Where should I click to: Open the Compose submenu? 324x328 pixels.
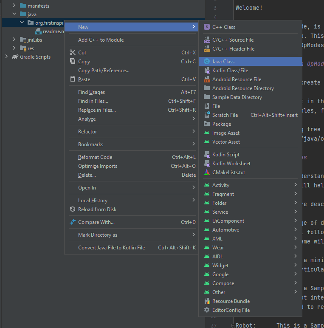(x=250, y=283)
